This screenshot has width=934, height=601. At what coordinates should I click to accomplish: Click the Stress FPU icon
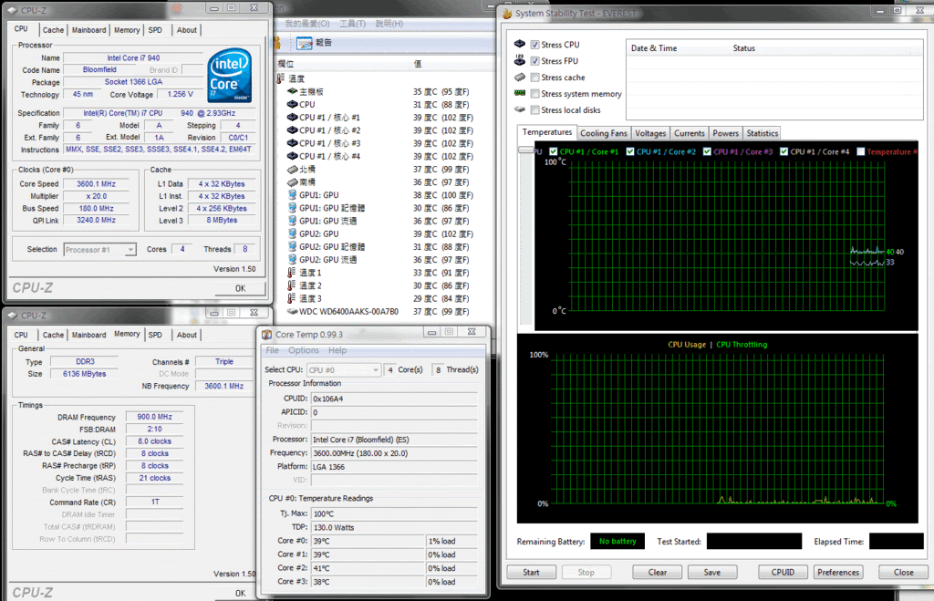point(520,60)
